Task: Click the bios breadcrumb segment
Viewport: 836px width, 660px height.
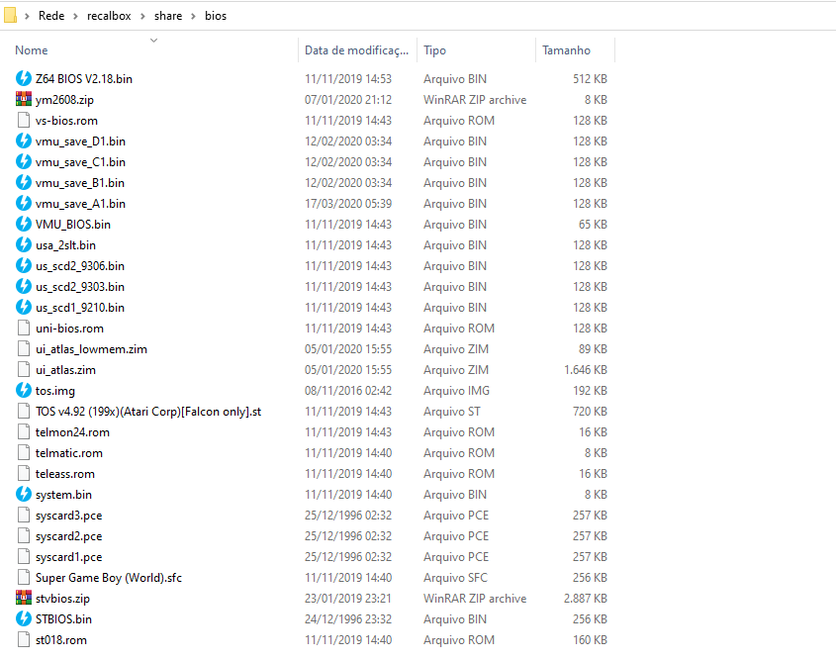Action: [216, 16]
